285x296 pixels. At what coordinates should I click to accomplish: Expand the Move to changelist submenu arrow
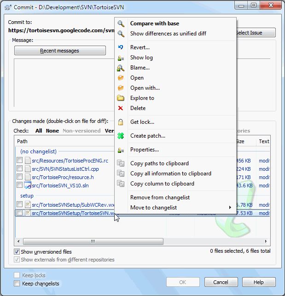pos(230,208)
